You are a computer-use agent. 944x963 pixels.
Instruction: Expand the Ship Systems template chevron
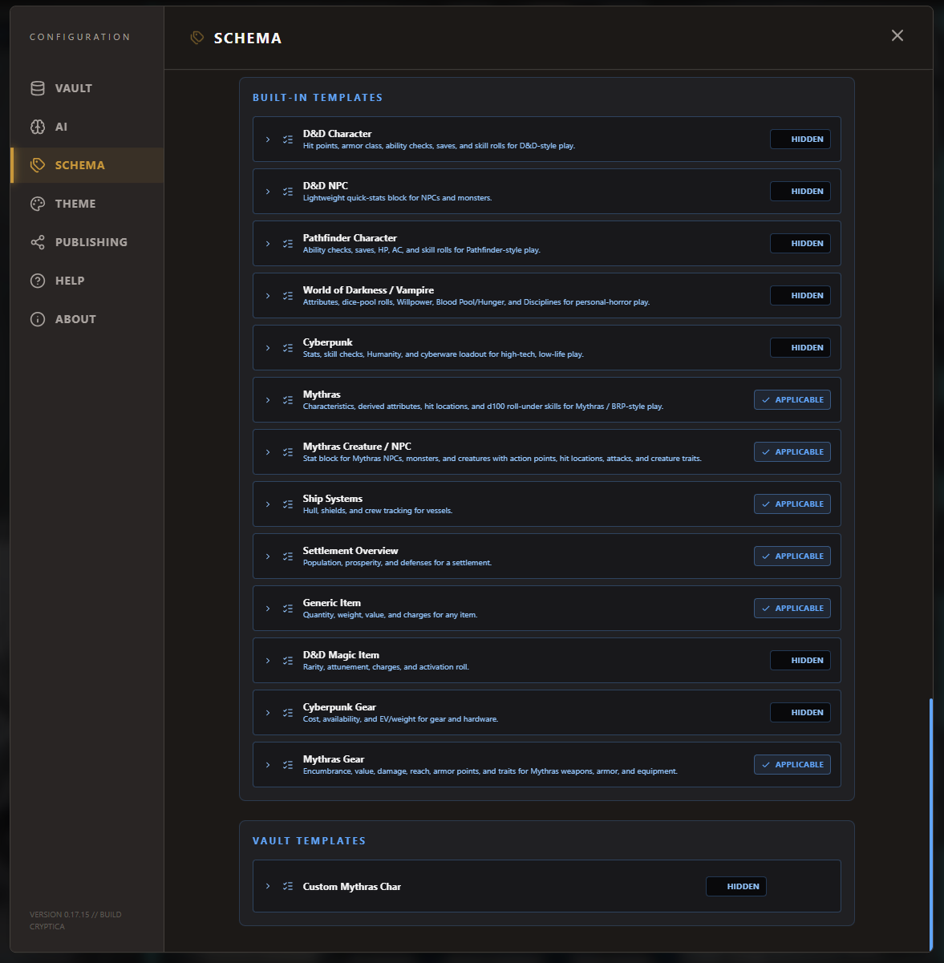click(x=268, y=504)
